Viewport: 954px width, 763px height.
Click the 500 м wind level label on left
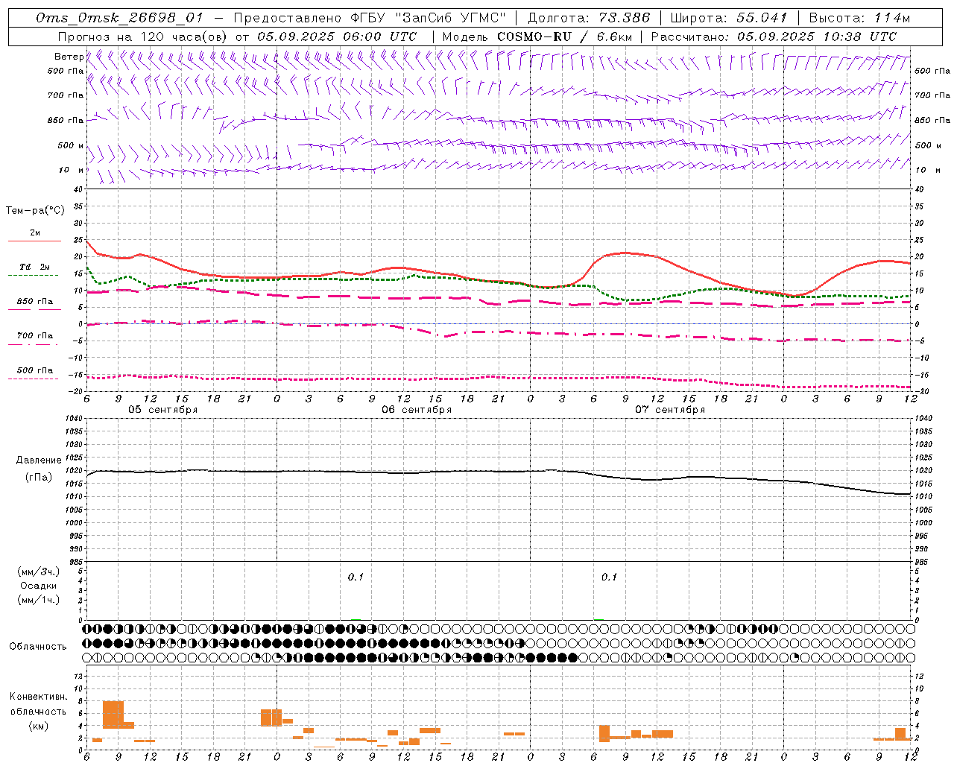point(71,146)
